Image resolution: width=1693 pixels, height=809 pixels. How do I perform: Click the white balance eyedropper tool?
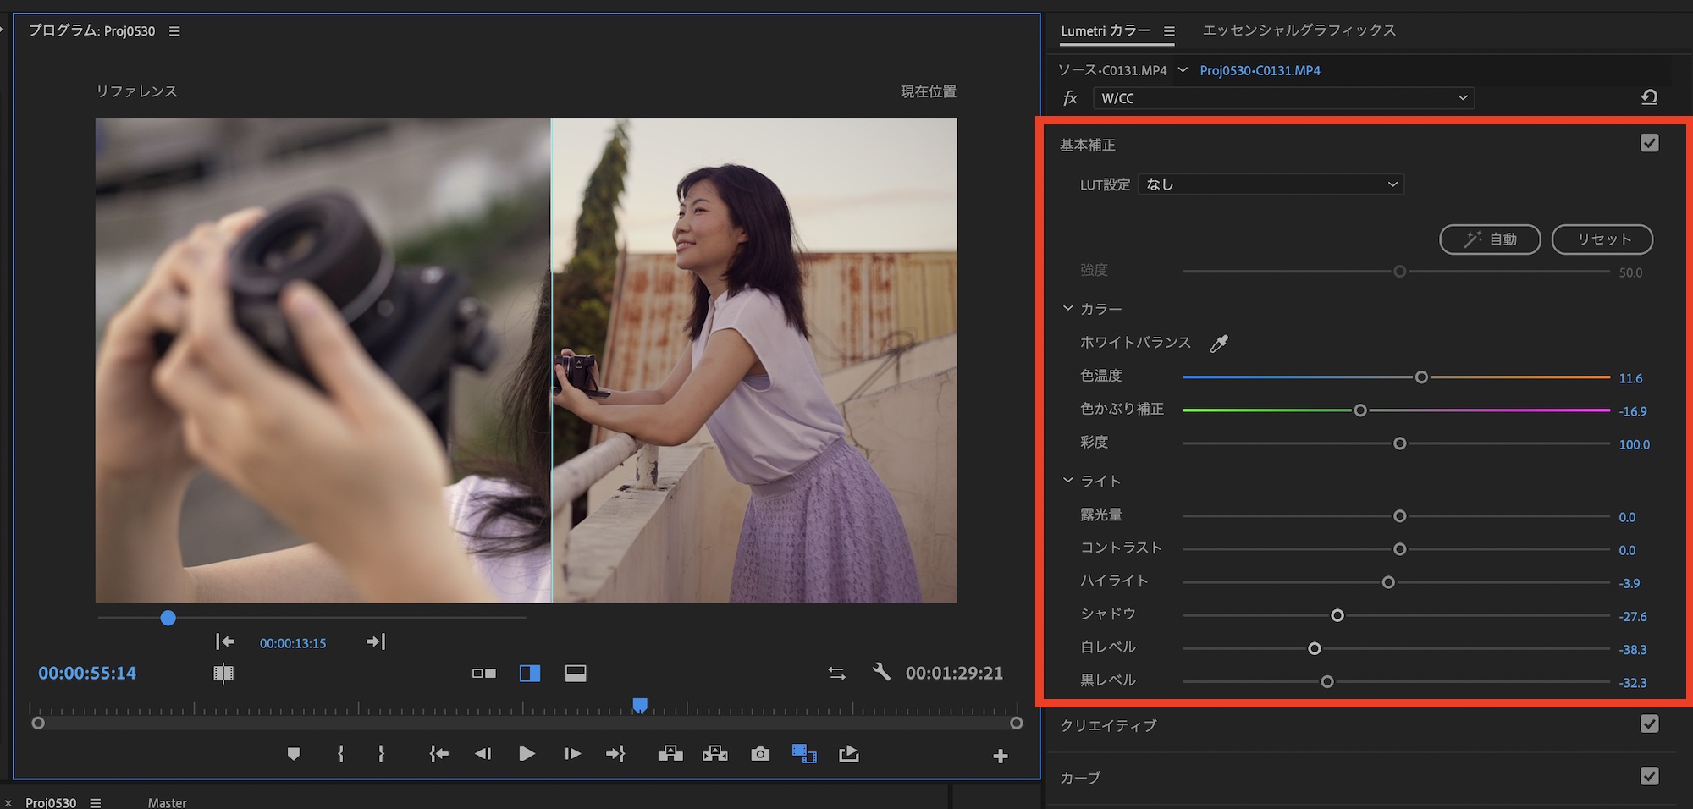pos(1219,343)
